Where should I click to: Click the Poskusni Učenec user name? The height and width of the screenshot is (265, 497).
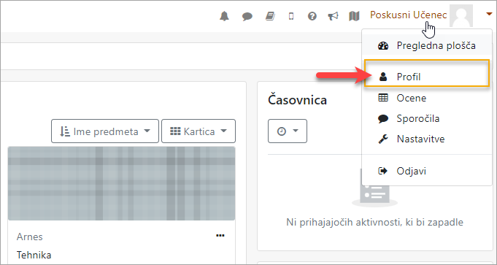409,15
